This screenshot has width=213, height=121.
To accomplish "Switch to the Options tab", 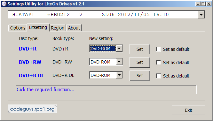I will point(18,28).
